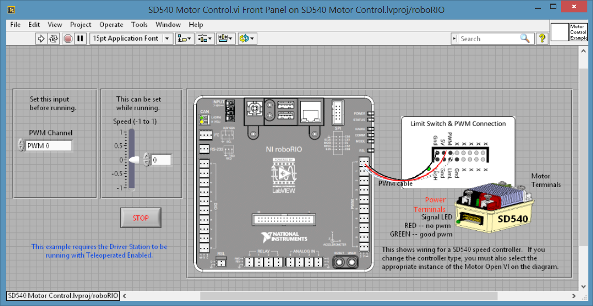593x306 pixels.
Task: Select the SD540 Motor Control.lvproj/roboRIO tab
Action: click(x=62, y=296)
